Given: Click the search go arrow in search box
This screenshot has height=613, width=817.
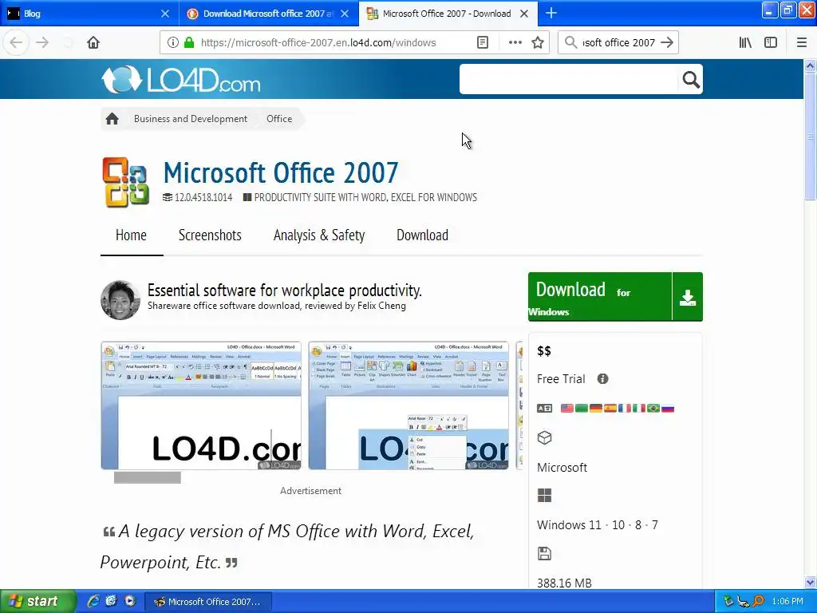Looking at the screenshot, I should pos(667,42).
